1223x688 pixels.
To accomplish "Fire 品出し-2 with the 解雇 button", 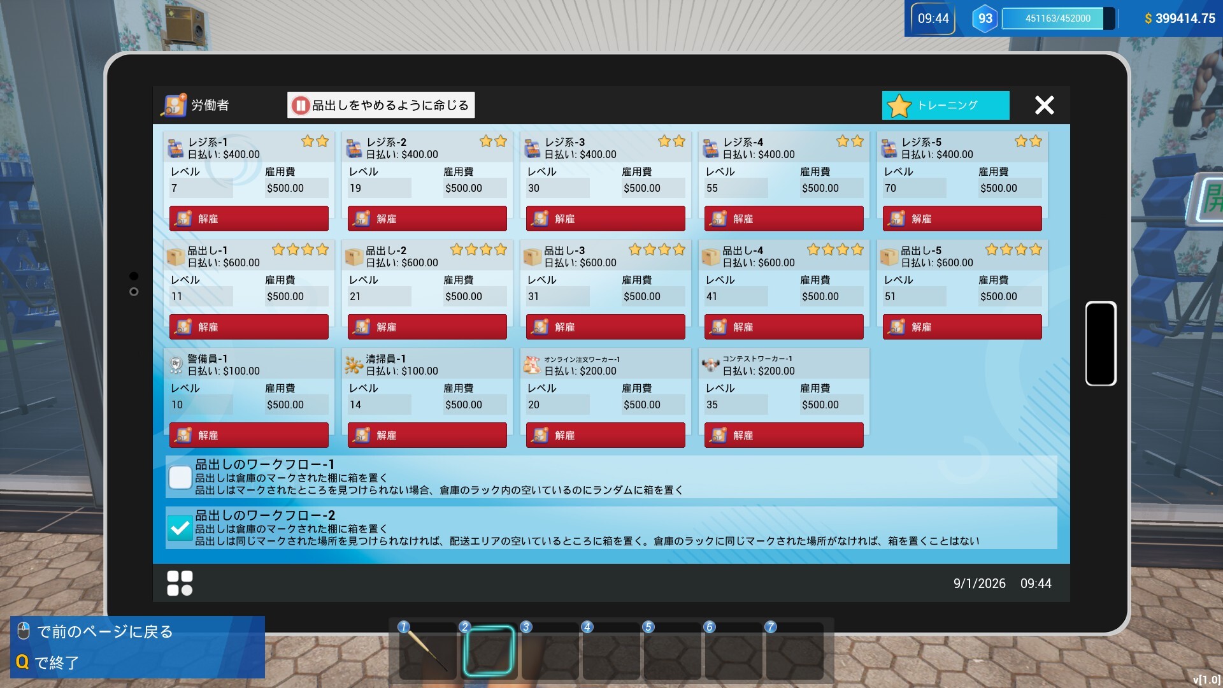I will coord(427,327).
